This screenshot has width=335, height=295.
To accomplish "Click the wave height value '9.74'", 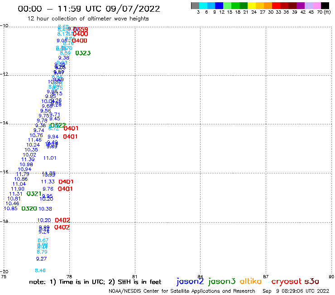I will [x=38, y=130].
